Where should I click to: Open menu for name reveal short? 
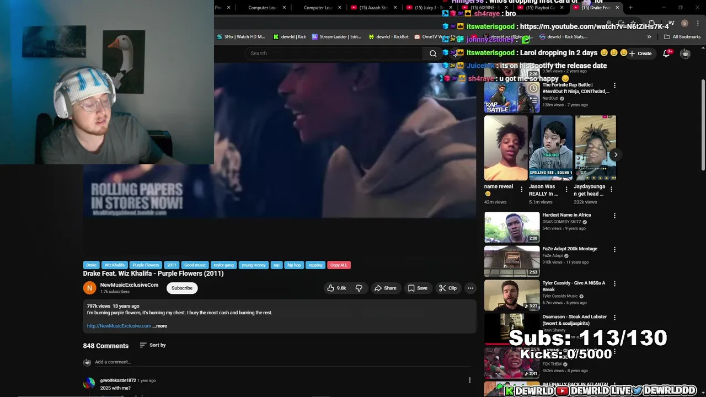(521, 189)
